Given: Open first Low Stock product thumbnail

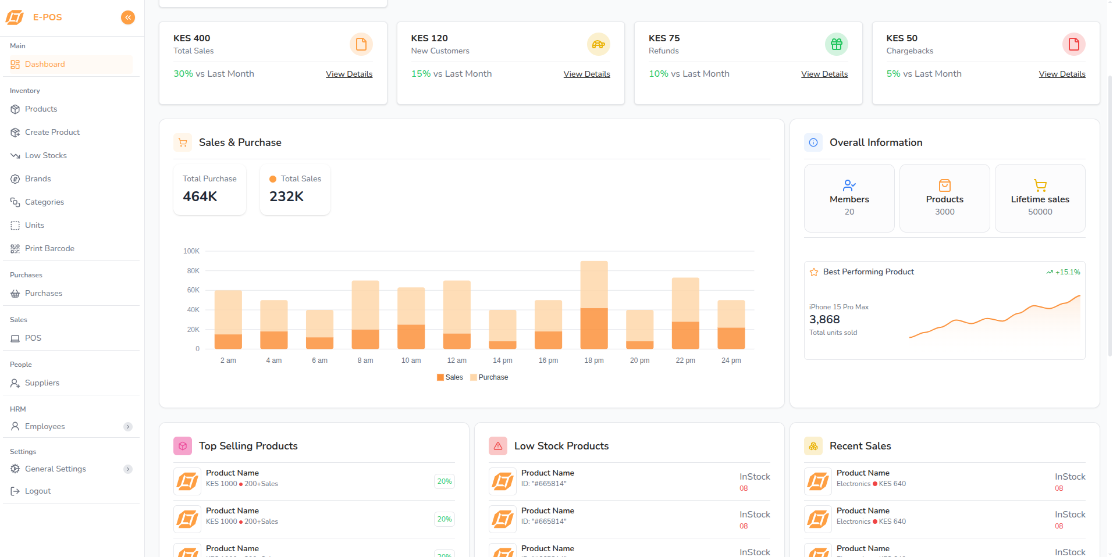Looking at the screenshot, I should click(x=503, y=481).
